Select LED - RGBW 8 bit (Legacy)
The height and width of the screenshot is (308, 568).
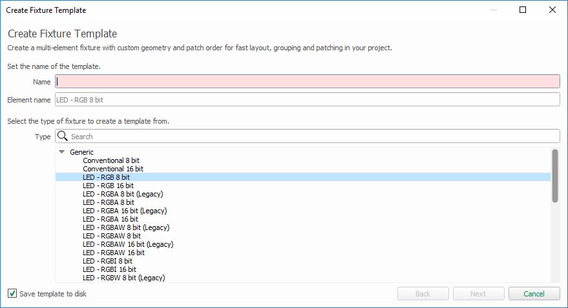tap(123, 278)
